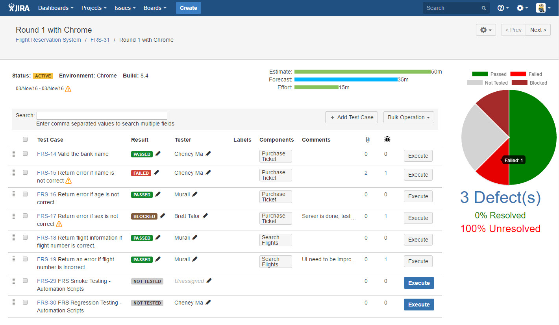Screen dimensions: 559x325
Task: Click the JIRA logo
Action: point(19,8)
